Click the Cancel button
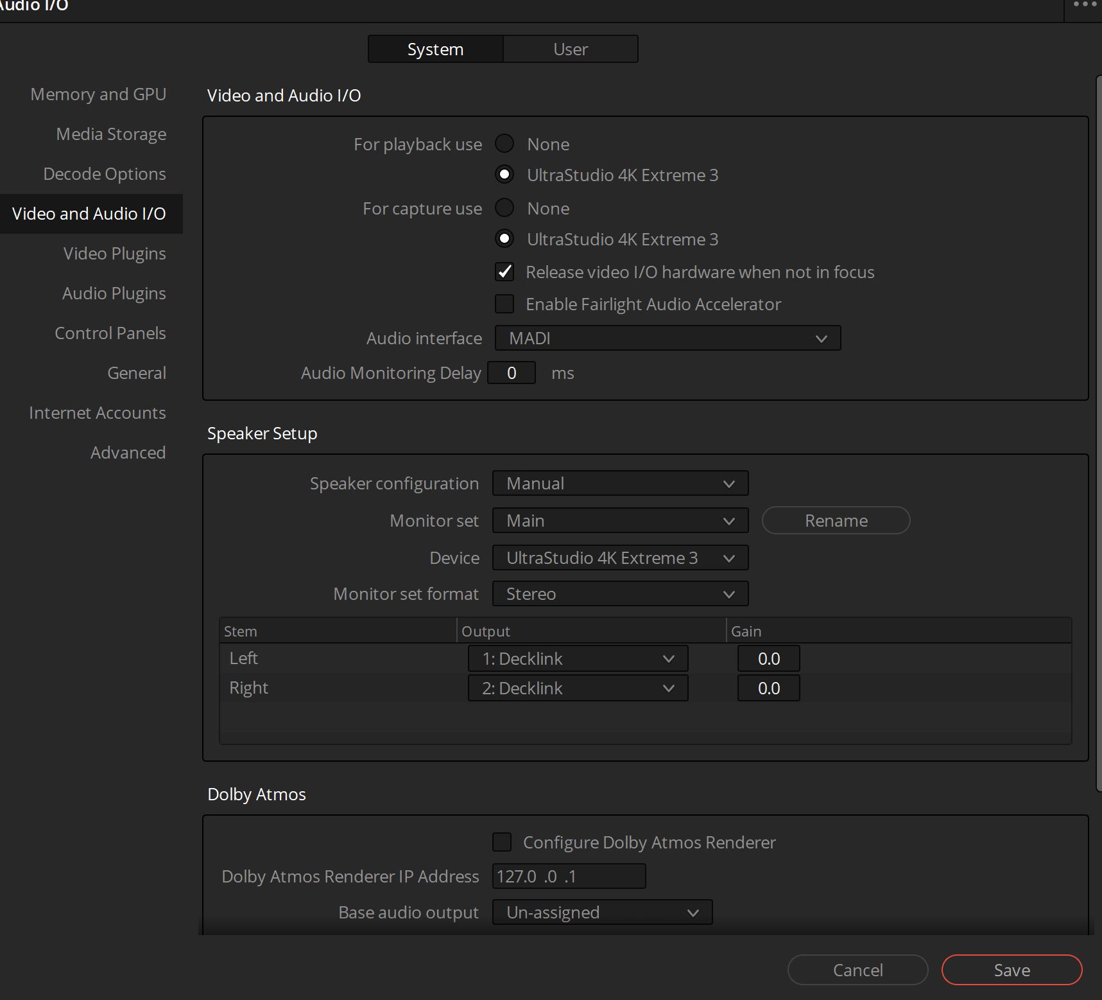The height and width of the screenshot is (1000, 1102). pos(857,970)
